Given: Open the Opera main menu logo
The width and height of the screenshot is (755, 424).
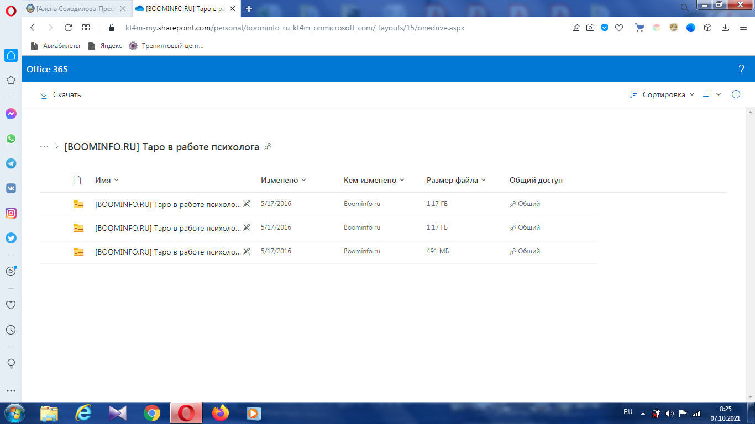Looking at the screenshot, I should pos(11,9).
